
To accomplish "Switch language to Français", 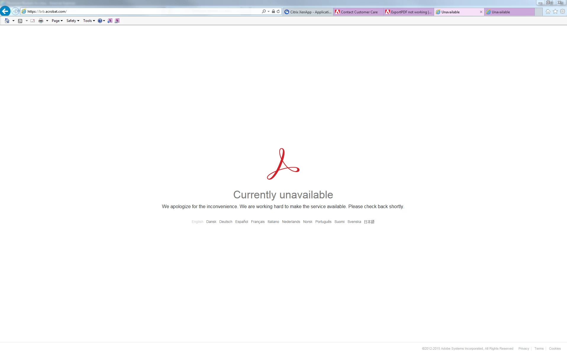I will click(x=258, y=222).
